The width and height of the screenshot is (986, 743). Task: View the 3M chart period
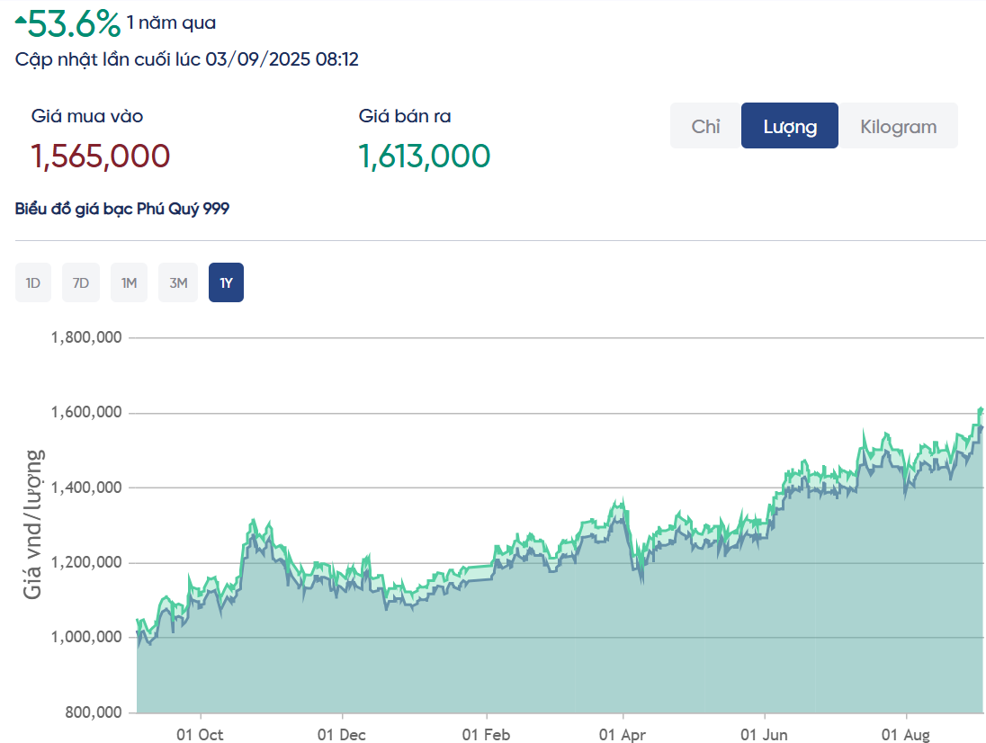(x=178, y=282)
